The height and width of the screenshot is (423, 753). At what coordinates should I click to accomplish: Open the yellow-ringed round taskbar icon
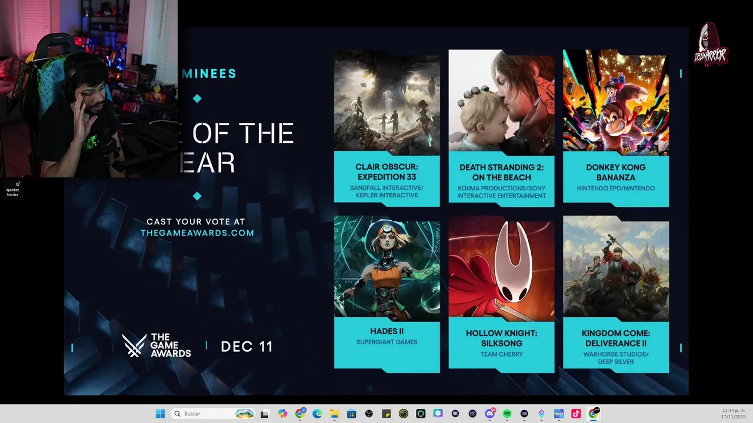point(404,414)
